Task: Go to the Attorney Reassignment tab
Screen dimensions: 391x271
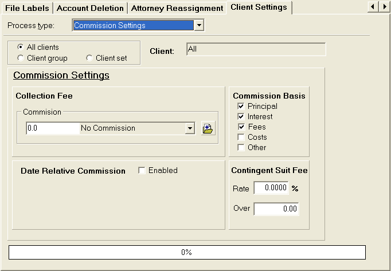Action: 177,8
